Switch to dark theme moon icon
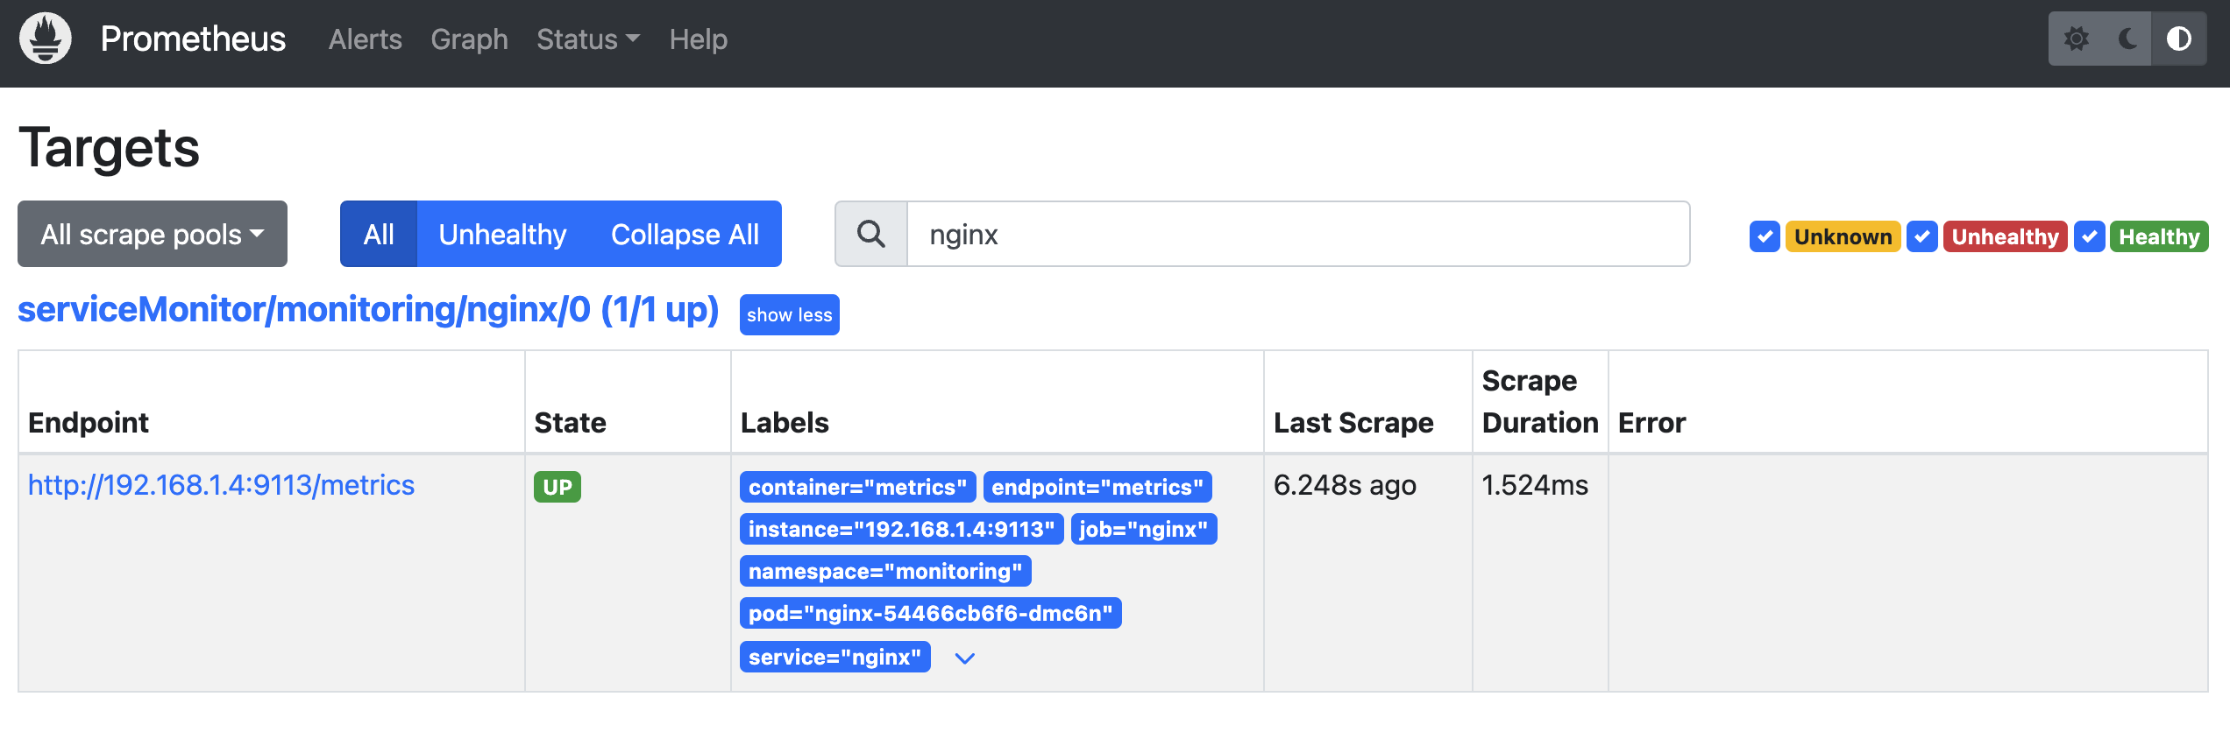The width and height of the screenshot is (2230, 732). point(2127,39)
